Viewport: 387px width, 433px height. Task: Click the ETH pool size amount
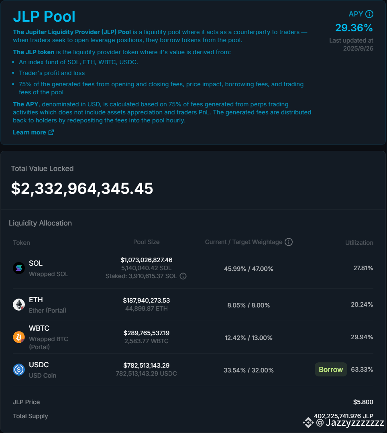[146, 300]
